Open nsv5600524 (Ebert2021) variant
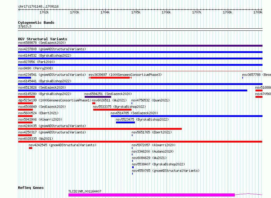271x198 pixels. click(x=38, y=113)
